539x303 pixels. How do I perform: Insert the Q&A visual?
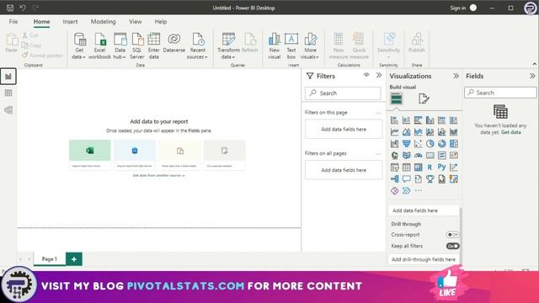[406, 179]
